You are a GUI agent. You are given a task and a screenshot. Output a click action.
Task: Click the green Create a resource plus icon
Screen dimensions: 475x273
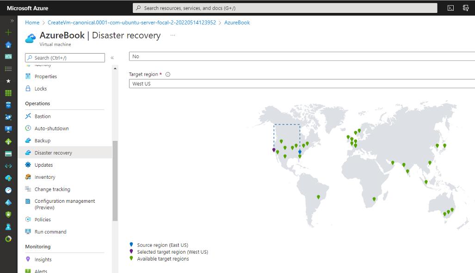click(8, 32)
